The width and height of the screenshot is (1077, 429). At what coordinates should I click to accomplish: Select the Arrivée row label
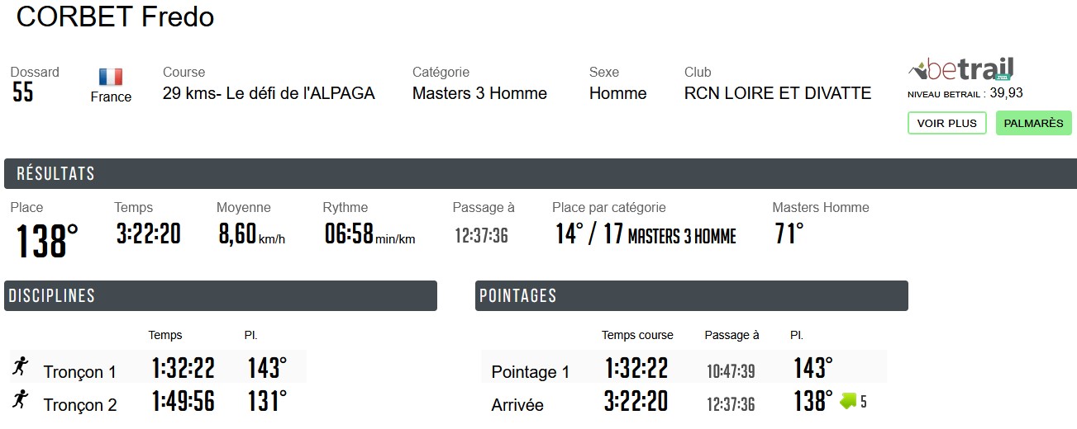click(517, 405)
